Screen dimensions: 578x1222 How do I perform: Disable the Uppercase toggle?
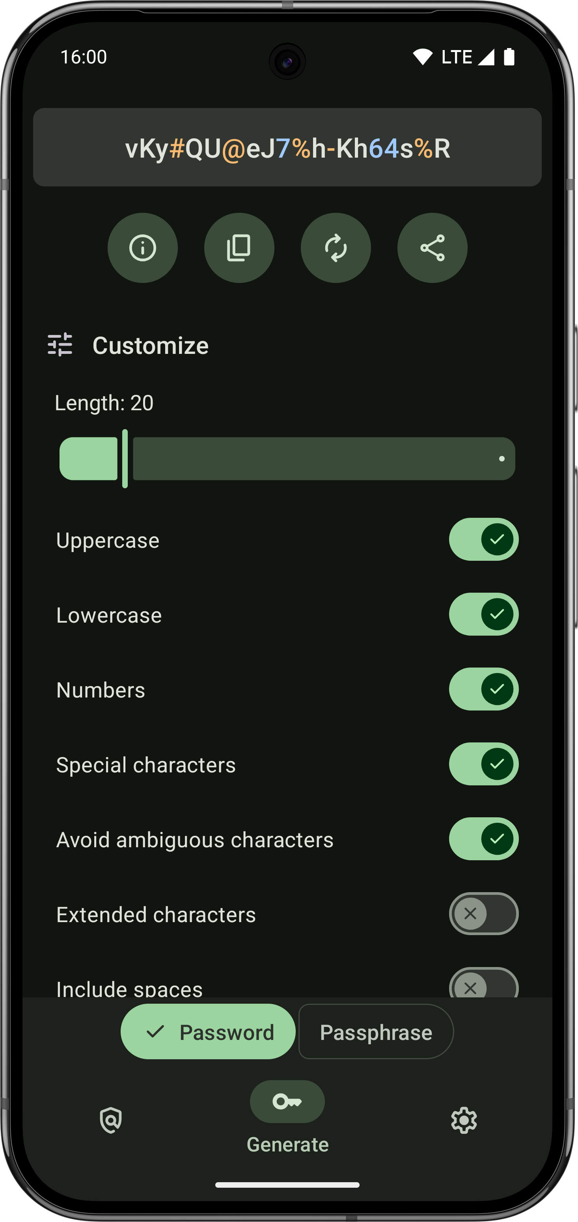click(483, 539)
